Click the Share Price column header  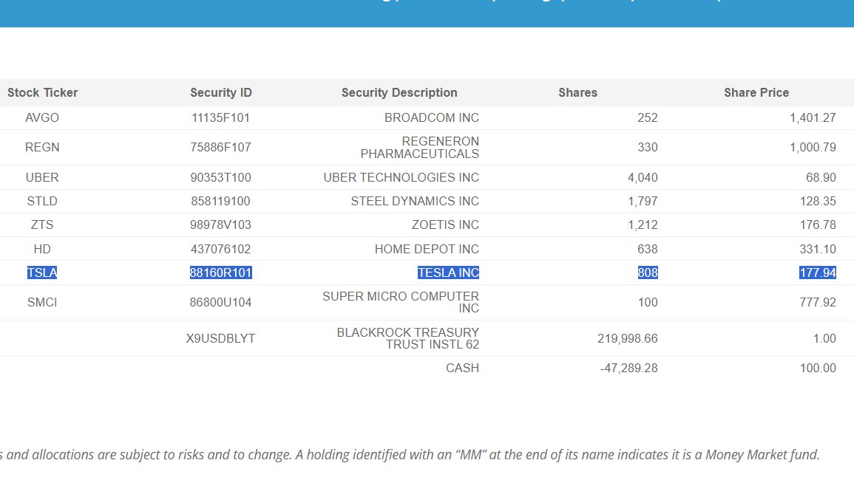(756, 92)
